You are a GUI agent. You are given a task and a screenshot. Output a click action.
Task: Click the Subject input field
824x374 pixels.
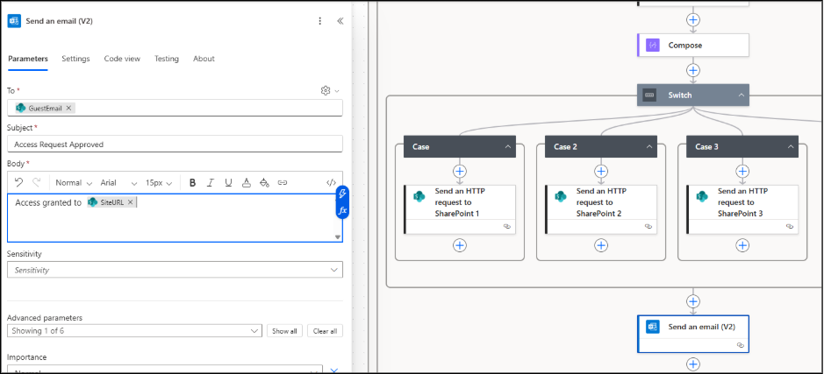[x=175, y=145]
